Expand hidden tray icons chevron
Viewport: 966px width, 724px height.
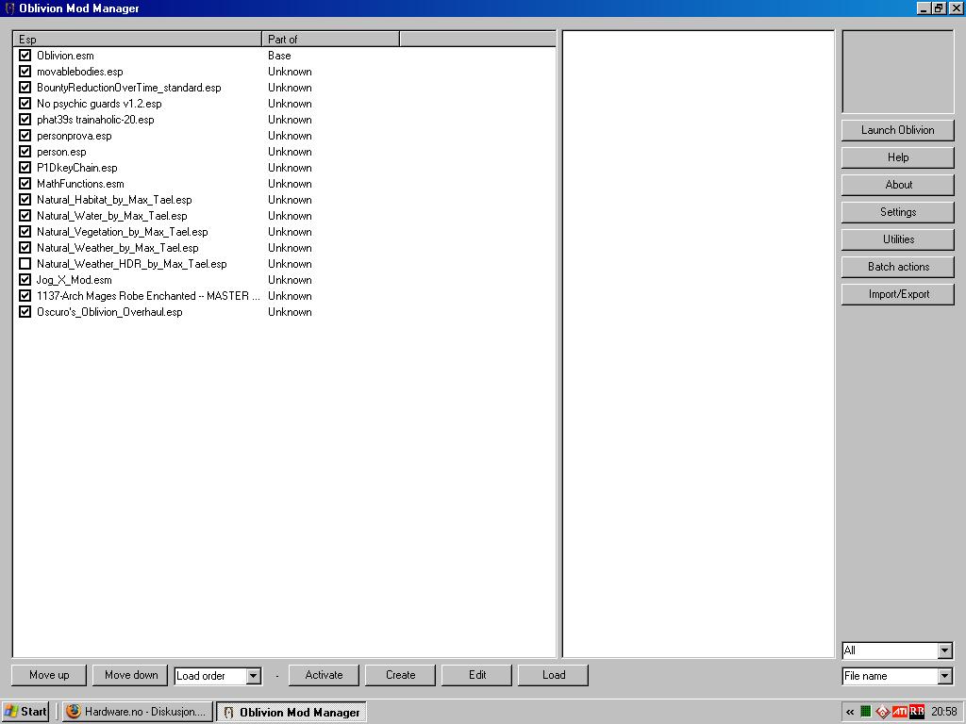[850, 712]
